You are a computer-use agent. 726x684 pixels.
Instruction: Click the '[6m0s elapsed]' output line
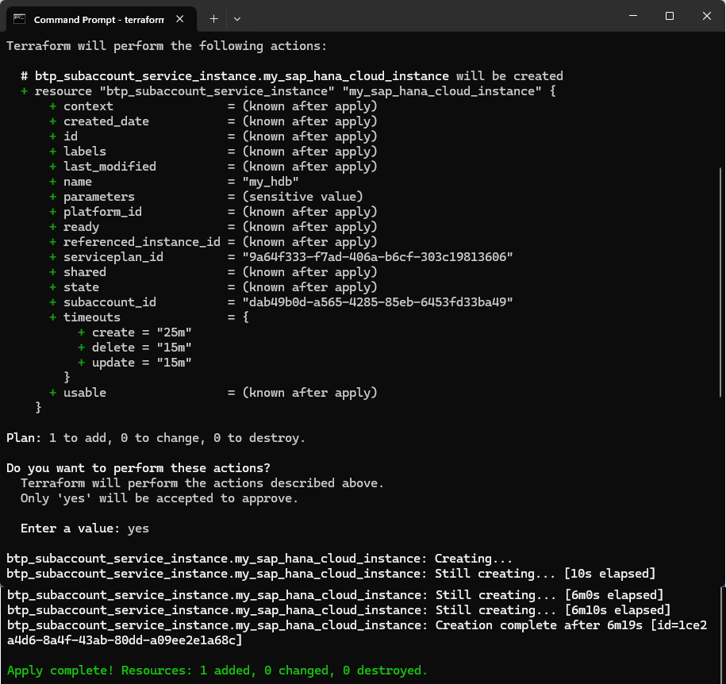(335, 595)
